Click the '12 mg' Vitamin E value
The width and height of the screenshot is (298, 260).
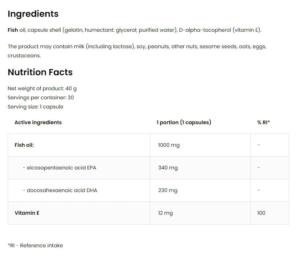point(166,213)
